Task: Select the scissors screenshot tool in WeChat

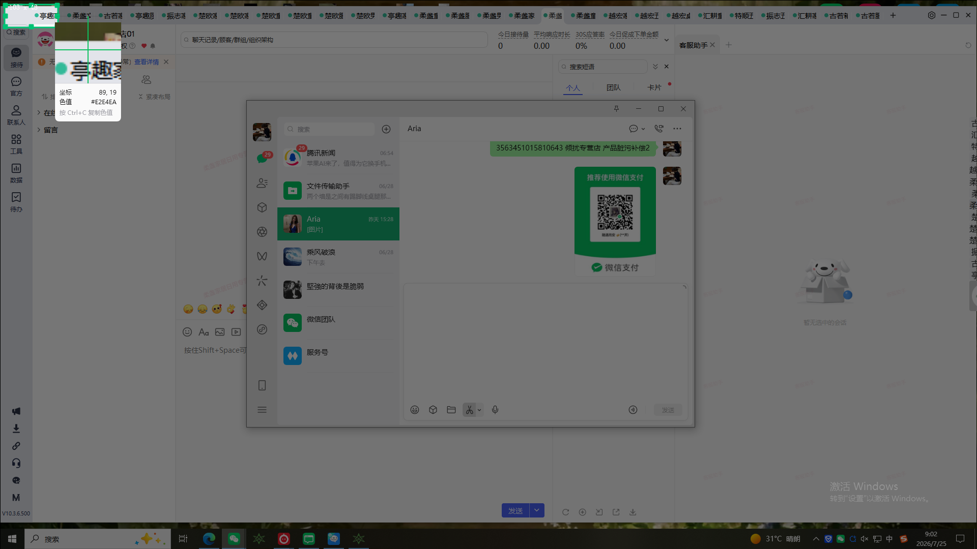Action: [469, 410]
